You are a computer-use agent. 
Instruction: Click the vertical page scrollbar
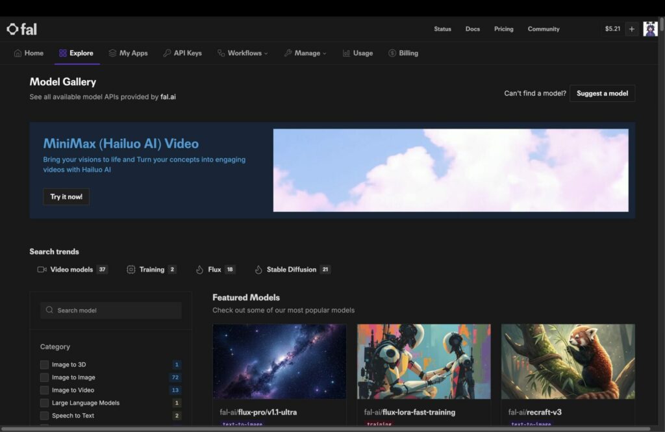661,195
